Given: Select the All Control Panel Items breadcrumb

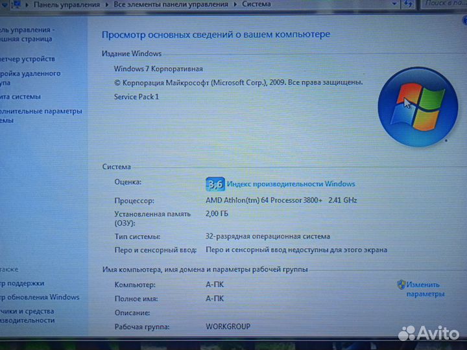Looking at the screenshot, I should point(171,5).
